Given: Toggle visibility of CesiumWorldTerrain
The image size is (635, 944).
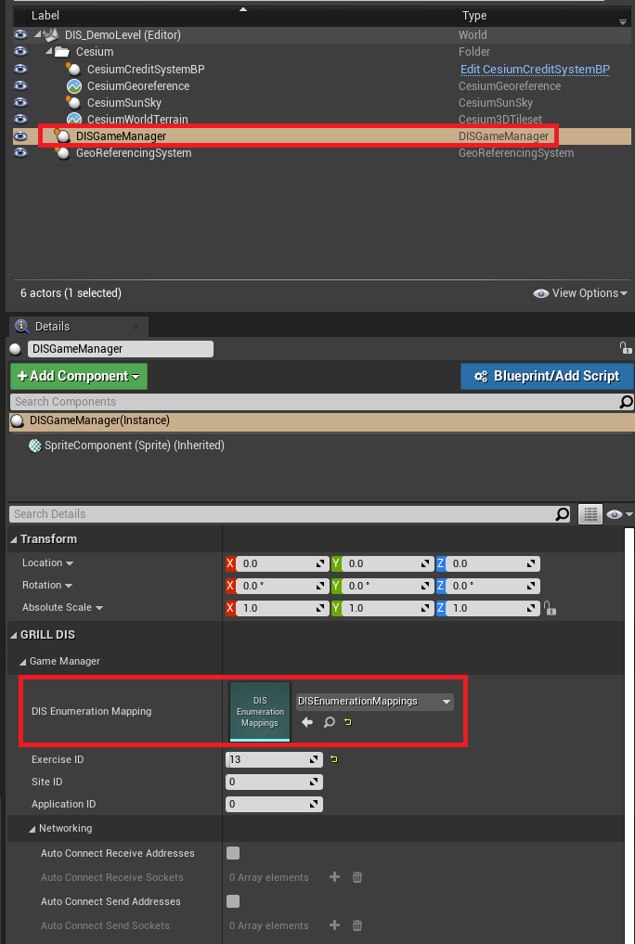Looking at the screenshot, I should click(20, 119).
